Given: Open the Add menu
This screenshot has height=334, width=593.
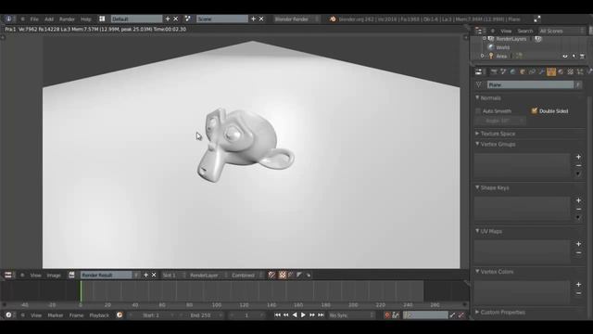Looking at the screenshot, I should (49, 19).
